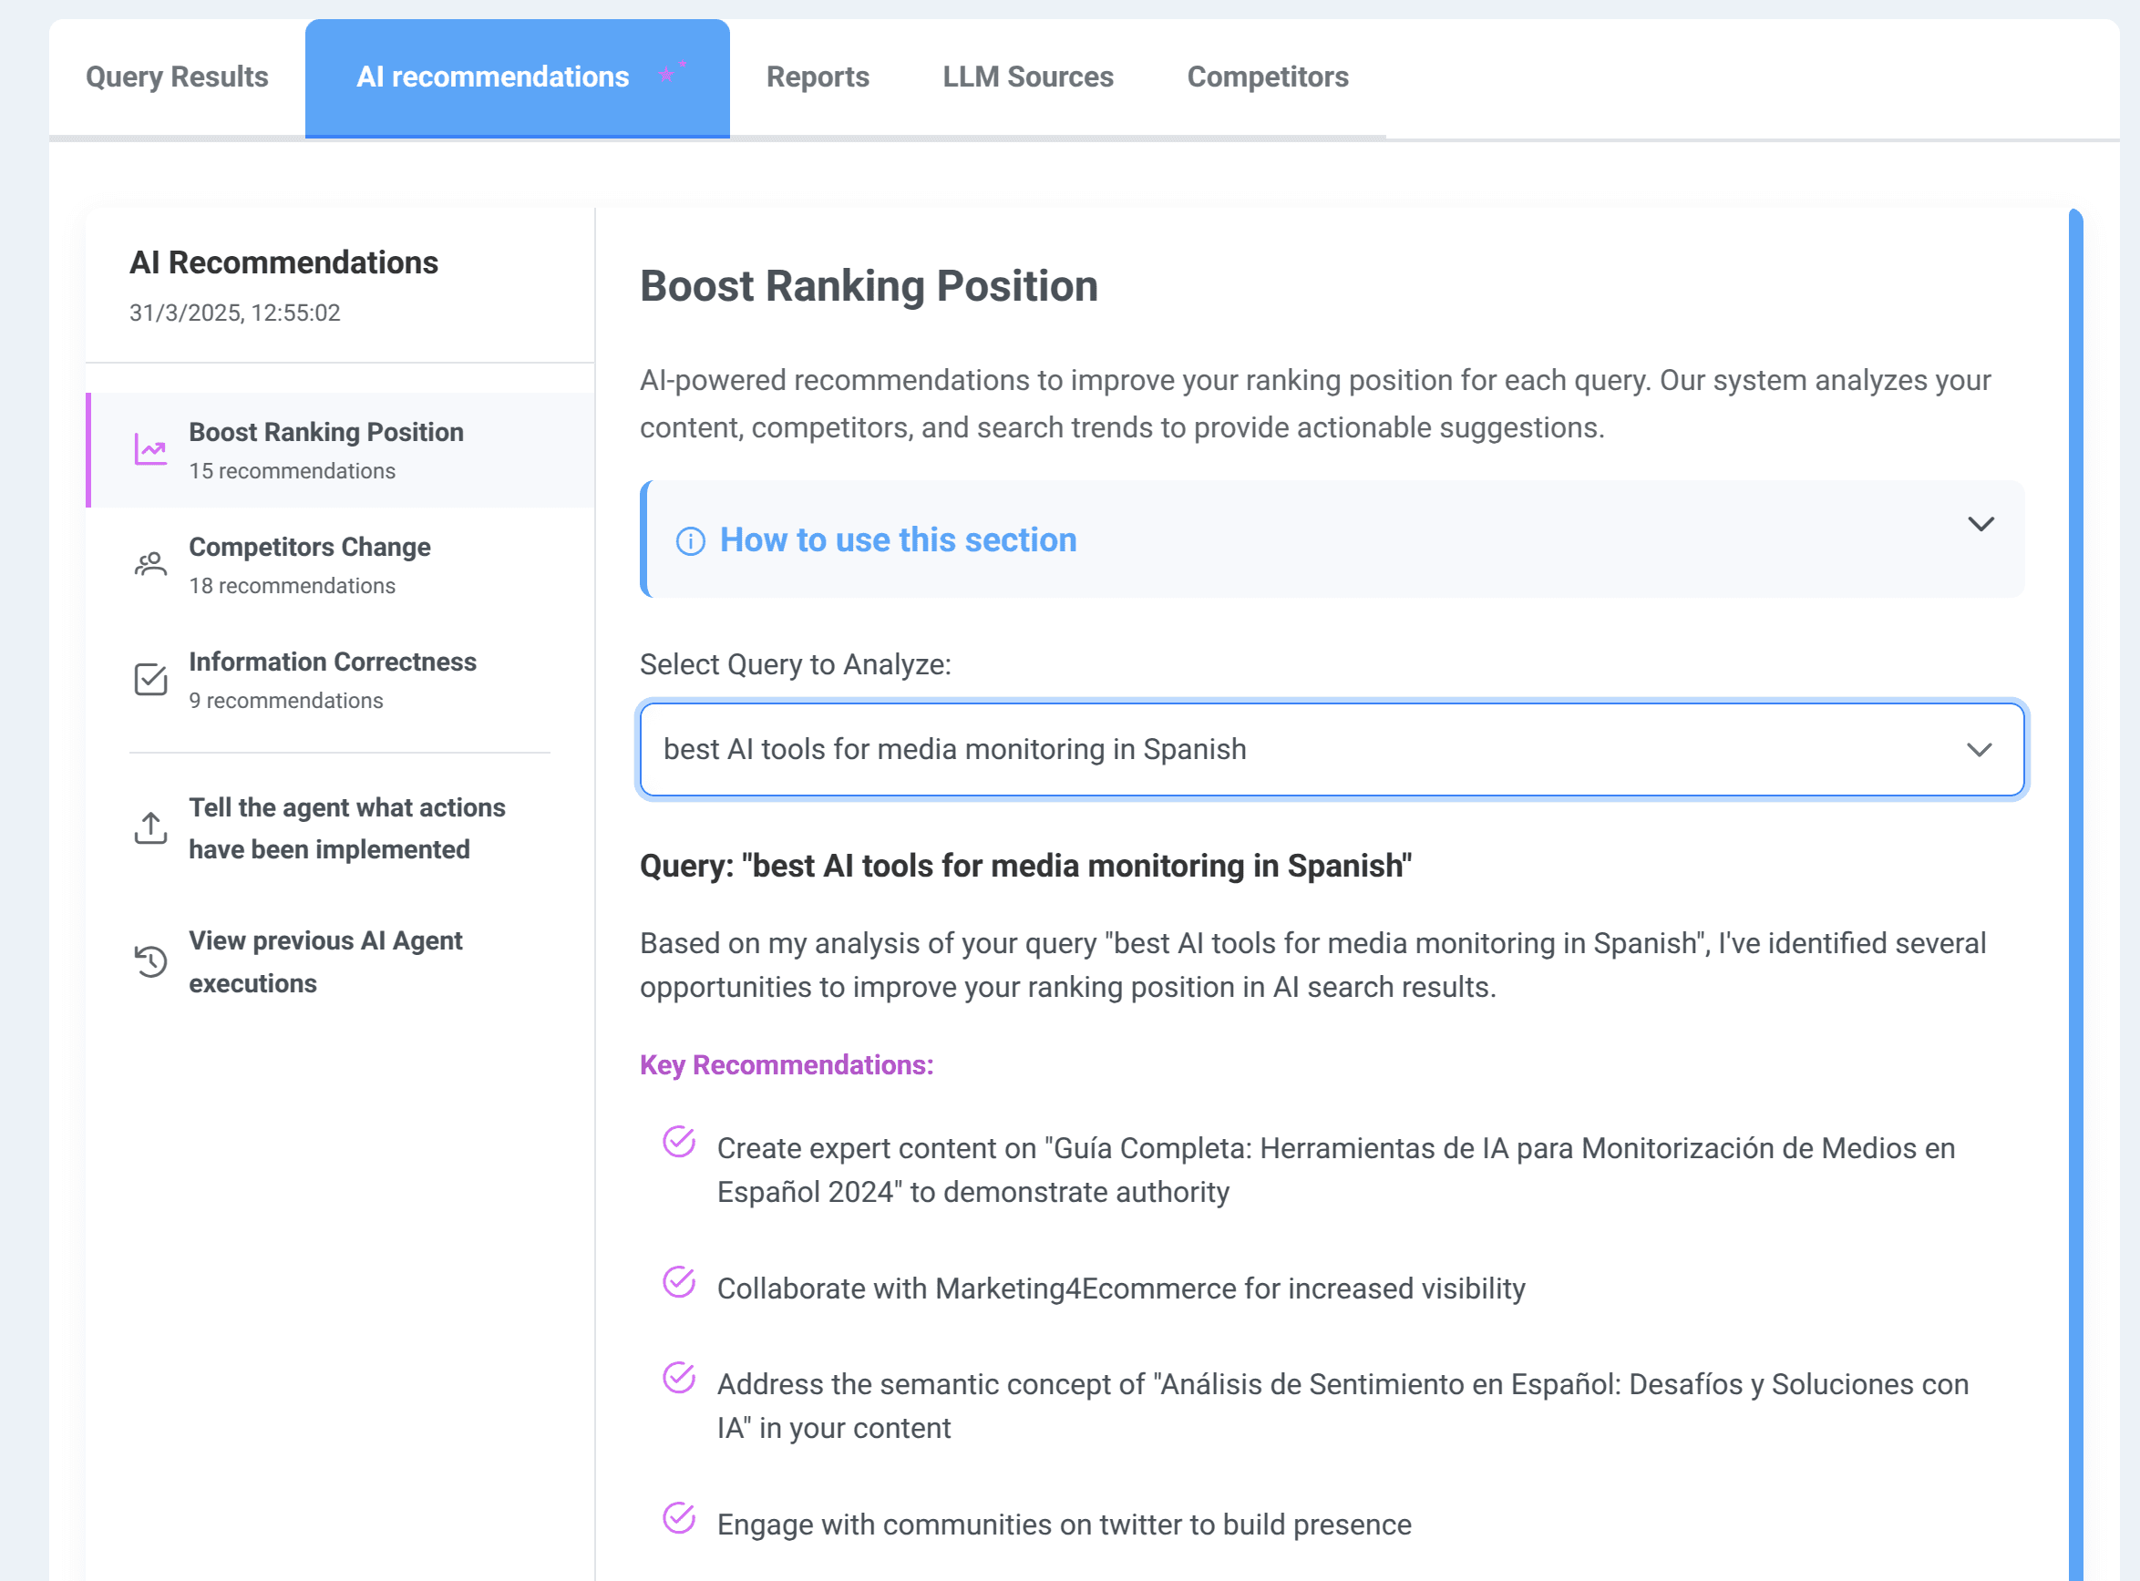Click the dropdown arrow in query selector
The height and width of the screenshot is (1581, 2140).
1979,749
